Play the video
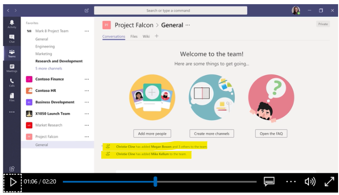The image size is (339, 195). tap(13, 182)
